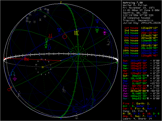Click the yellow Z zenith marker
Viewport: 162px width, 121px height.
pos(61,2)
